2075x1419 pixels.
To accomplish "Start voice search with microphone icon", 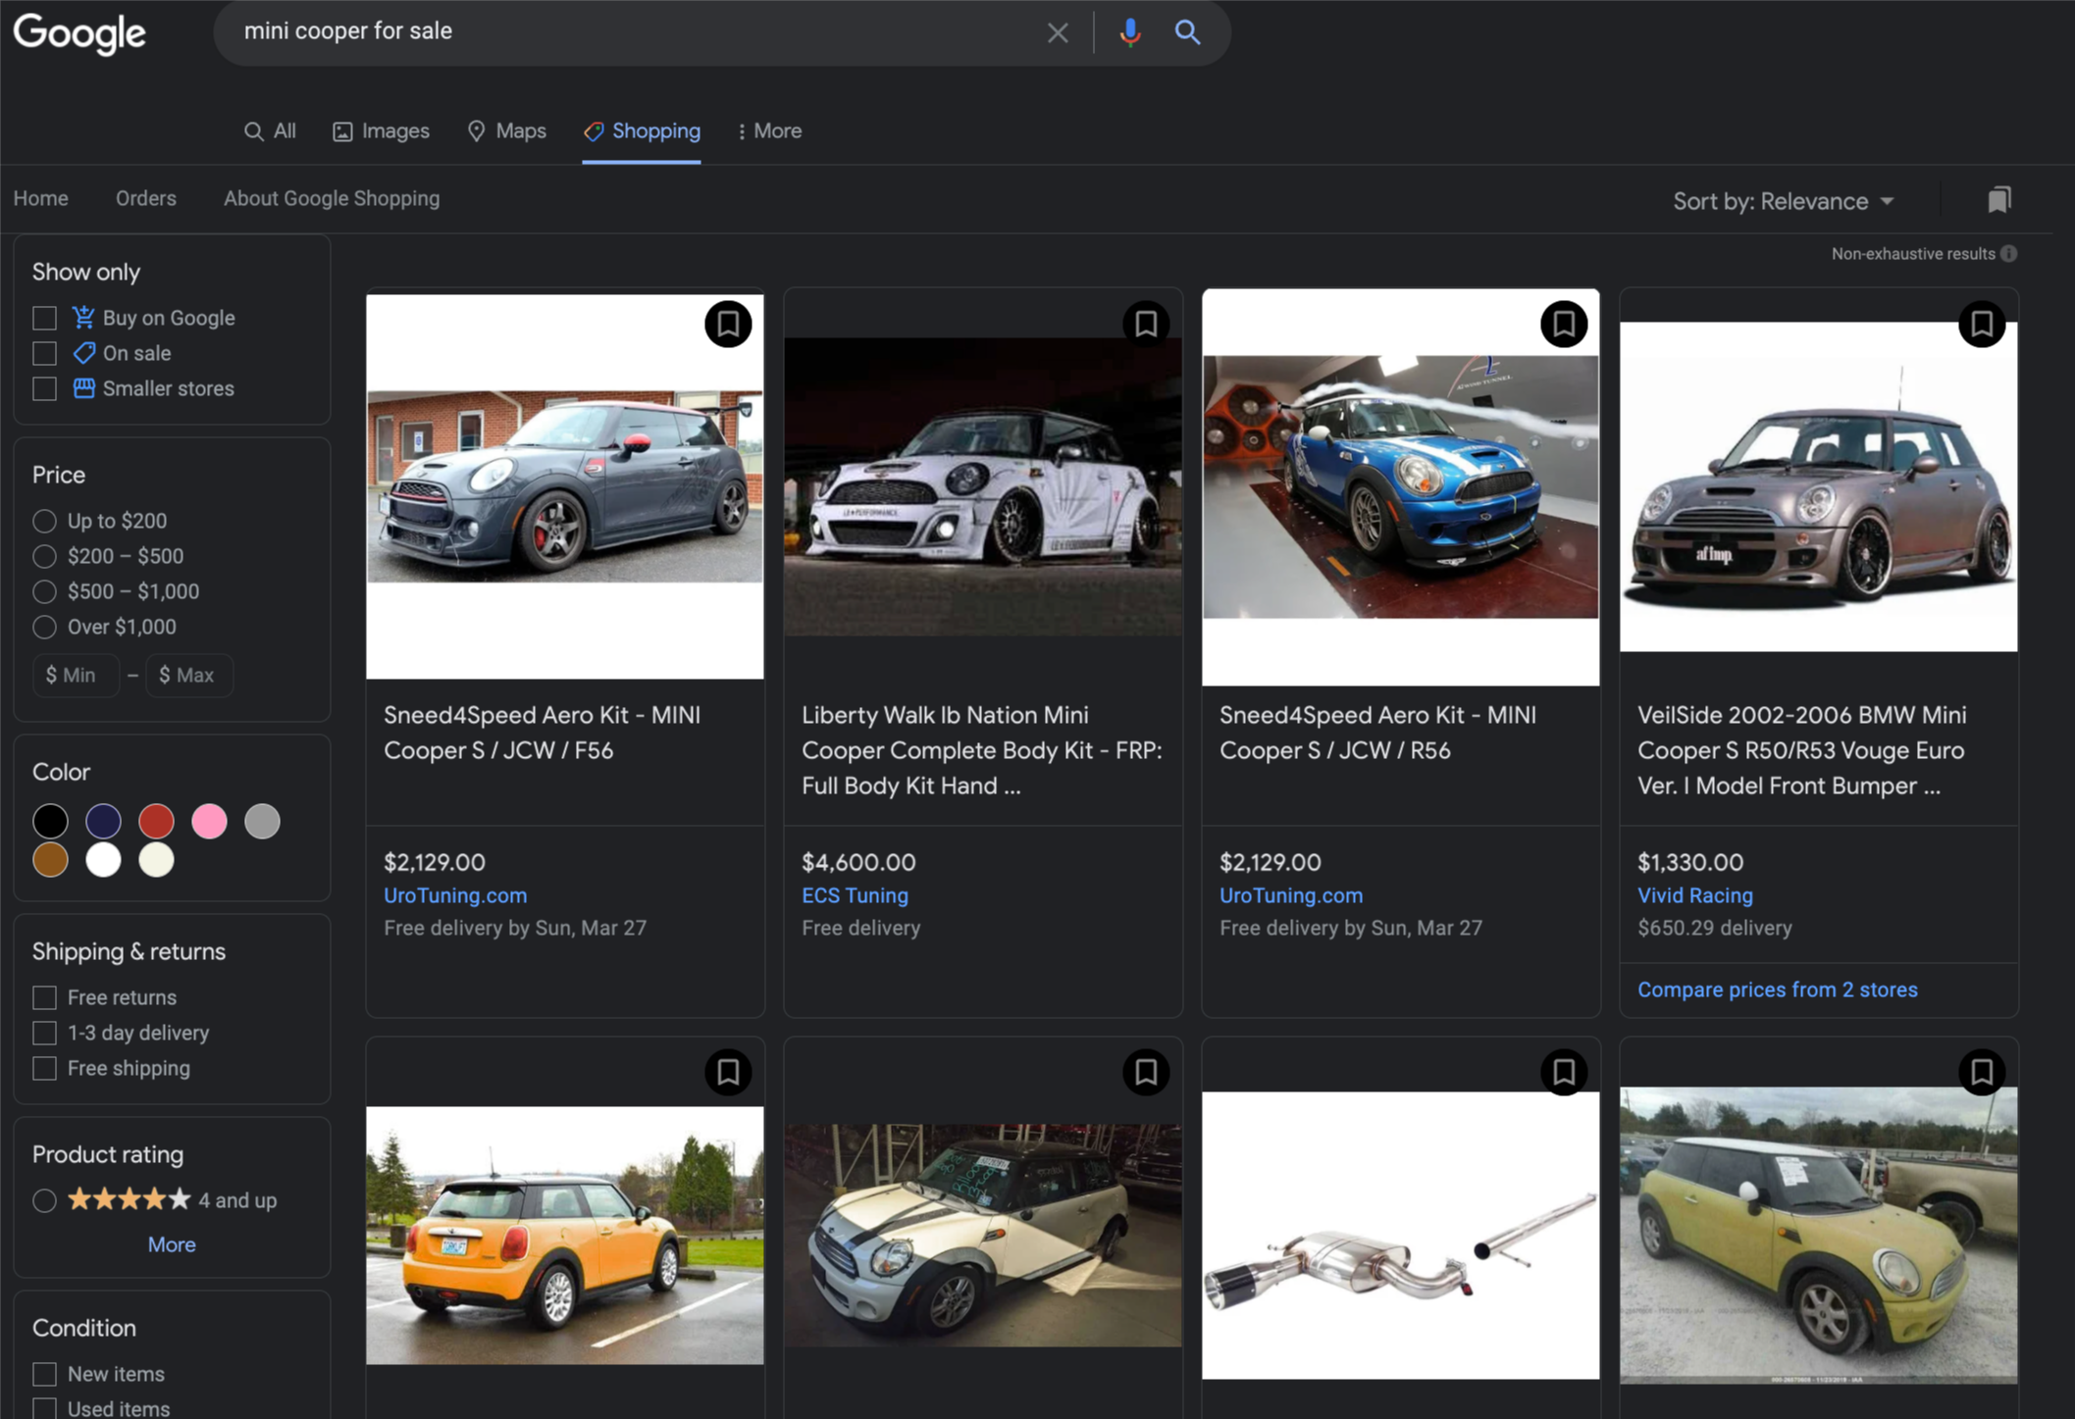I will pyautogui.click(x=1129, y=32).
